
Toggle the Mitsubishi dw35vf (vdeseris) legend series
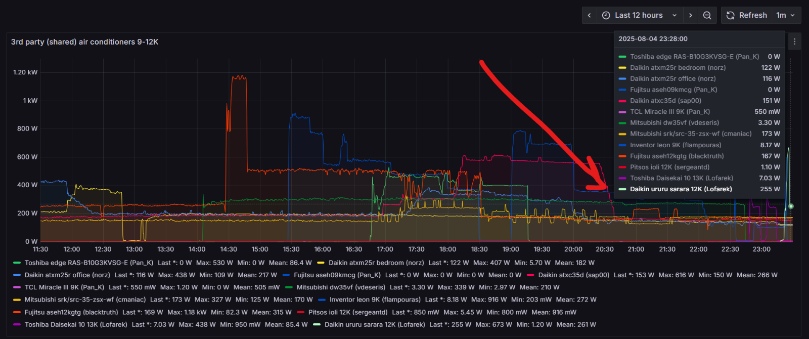click(x=341, y=287)
